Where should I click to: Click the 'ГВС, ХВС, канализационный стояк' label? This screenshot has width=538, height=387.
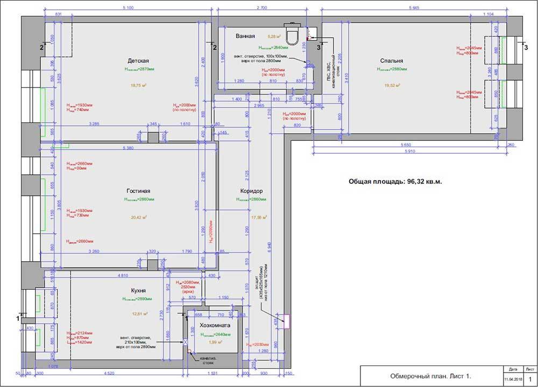click(x=334, y=71)
